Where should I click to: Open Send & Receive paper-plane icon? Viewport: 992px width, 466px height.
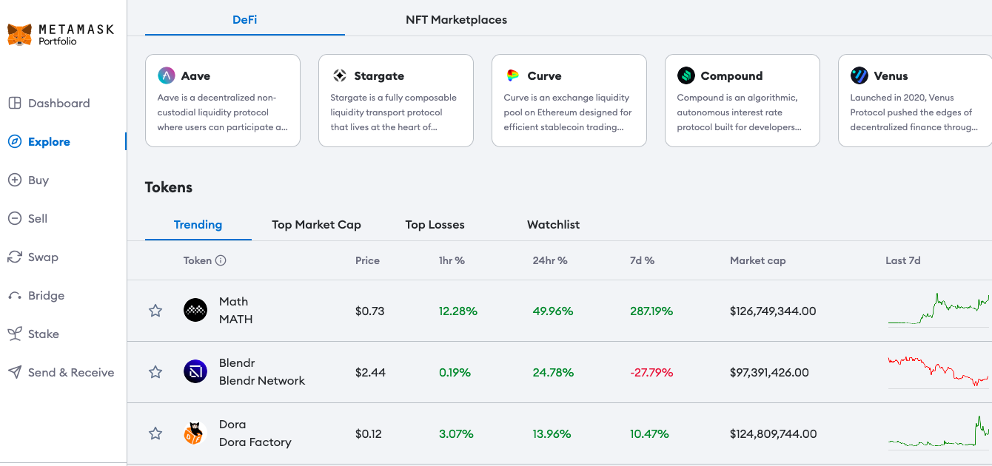click(15, 372)
